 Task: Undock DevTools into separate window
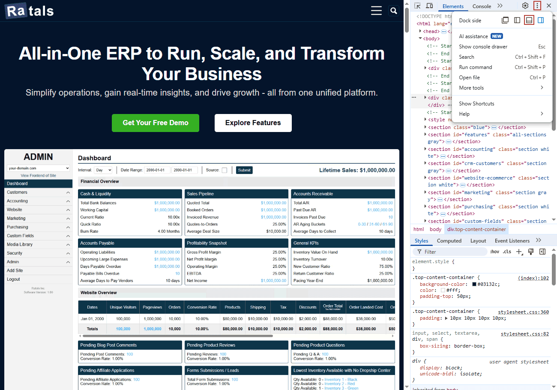(x=506, y=20)
